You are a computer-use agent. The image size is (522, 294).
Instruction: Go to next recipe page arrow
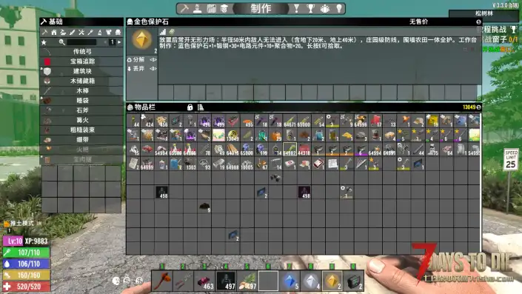tap(119, 42)
